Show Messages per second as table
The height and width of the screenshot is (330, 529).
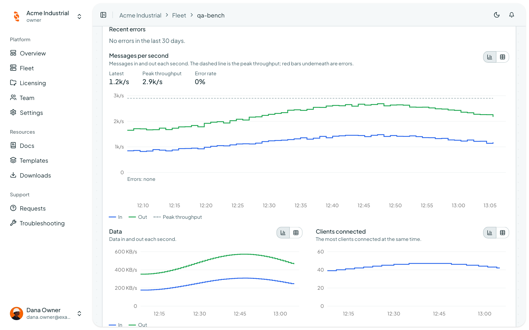coord(503,57)
